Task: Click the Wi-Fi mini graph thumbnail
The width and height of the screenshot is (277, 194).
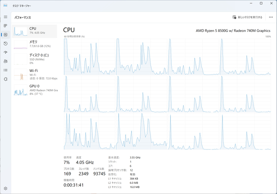Action: tap(20, 74)
